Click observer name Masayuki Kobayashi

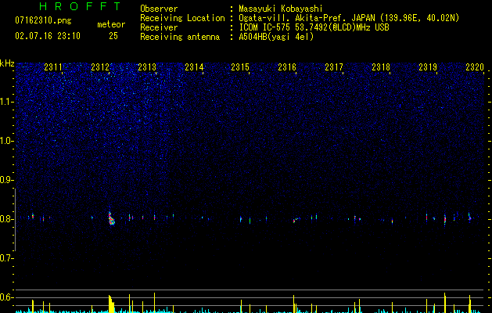(x=281, y=9)
